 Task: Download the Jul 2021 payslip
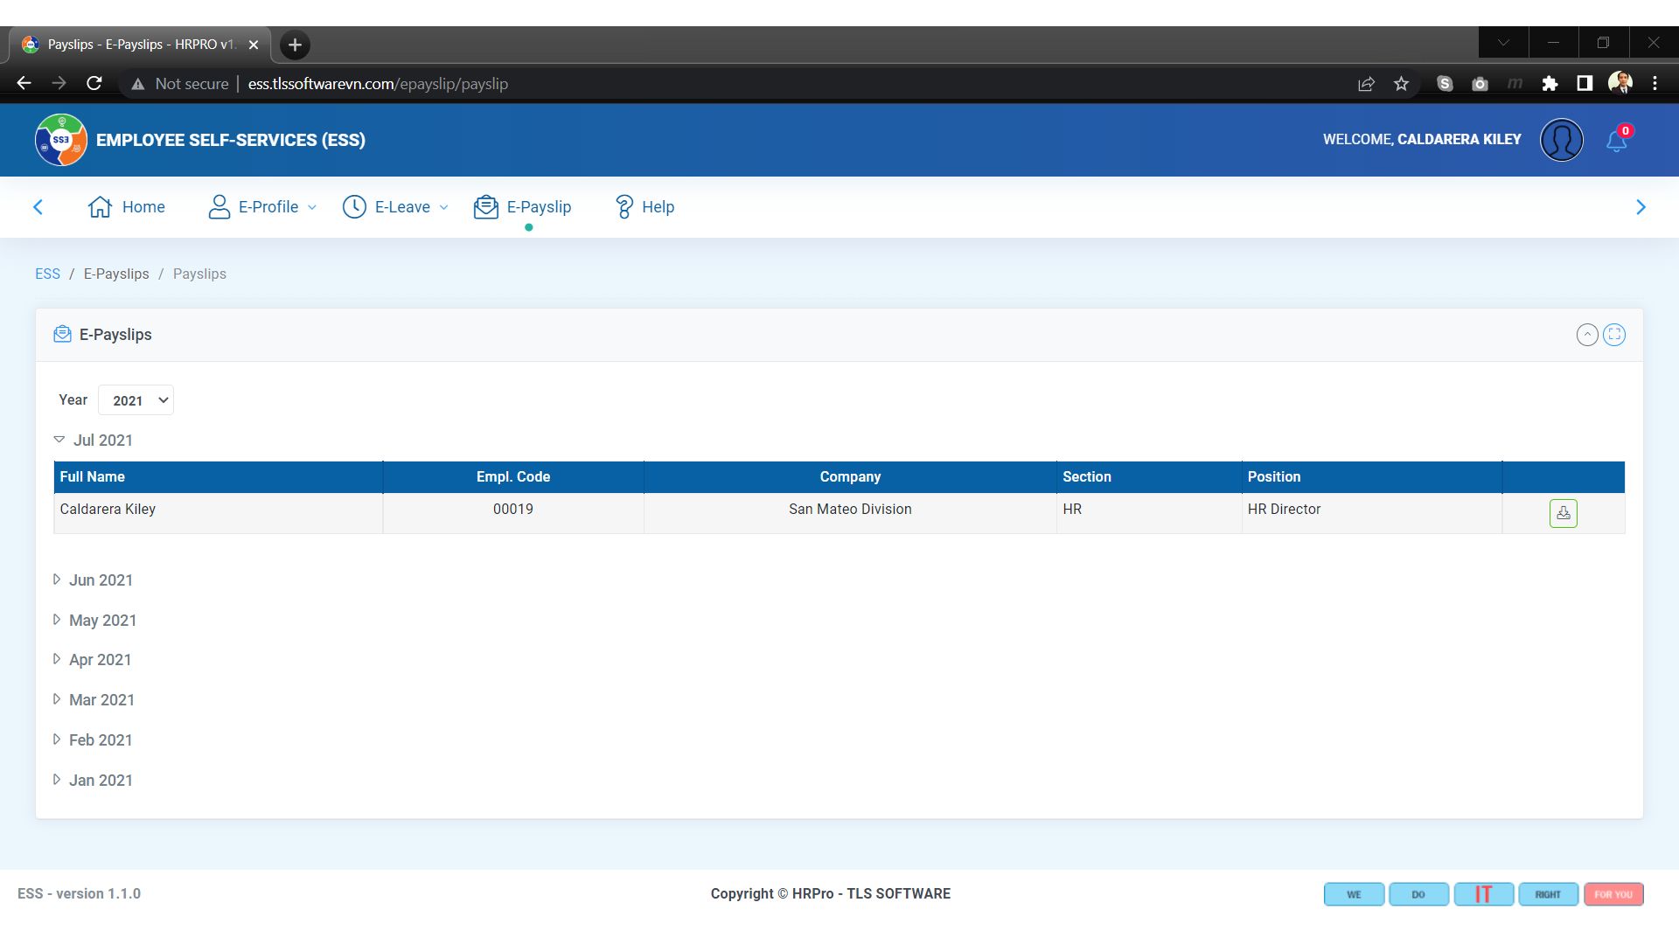pos(1563,513)
